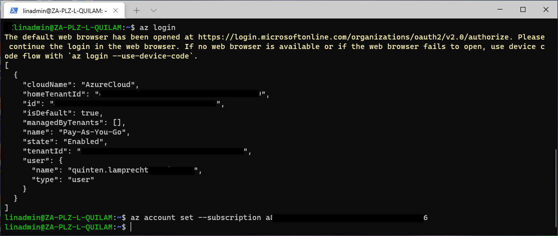This screenshot has width=558, height=236.
Task: Click the empty title bar area
Action: 320,9
